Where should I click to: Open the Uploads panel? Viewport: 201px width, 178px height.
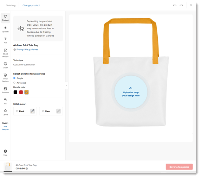[x=5, y=30]
